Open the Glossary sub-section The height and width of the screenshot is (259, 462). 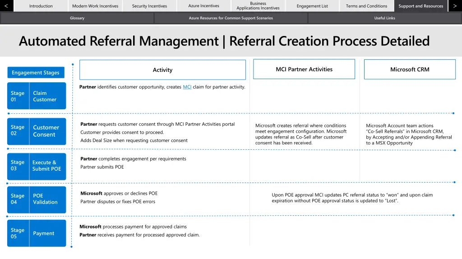[x=77, y=18]
